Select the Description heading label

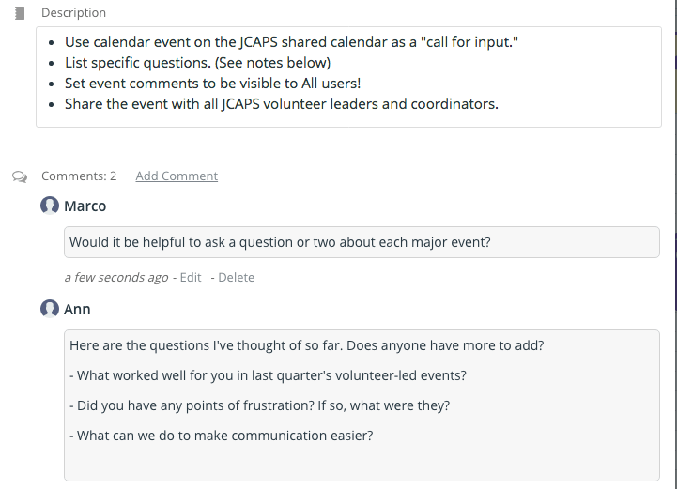74,13
